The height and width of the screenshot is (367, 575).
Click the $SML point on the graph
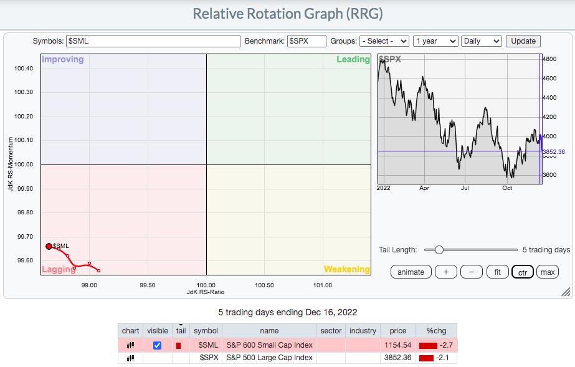point(49,246)
